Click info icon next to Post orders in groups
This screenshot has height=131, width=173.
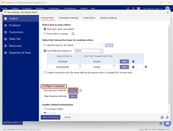(x=73, y=34)
